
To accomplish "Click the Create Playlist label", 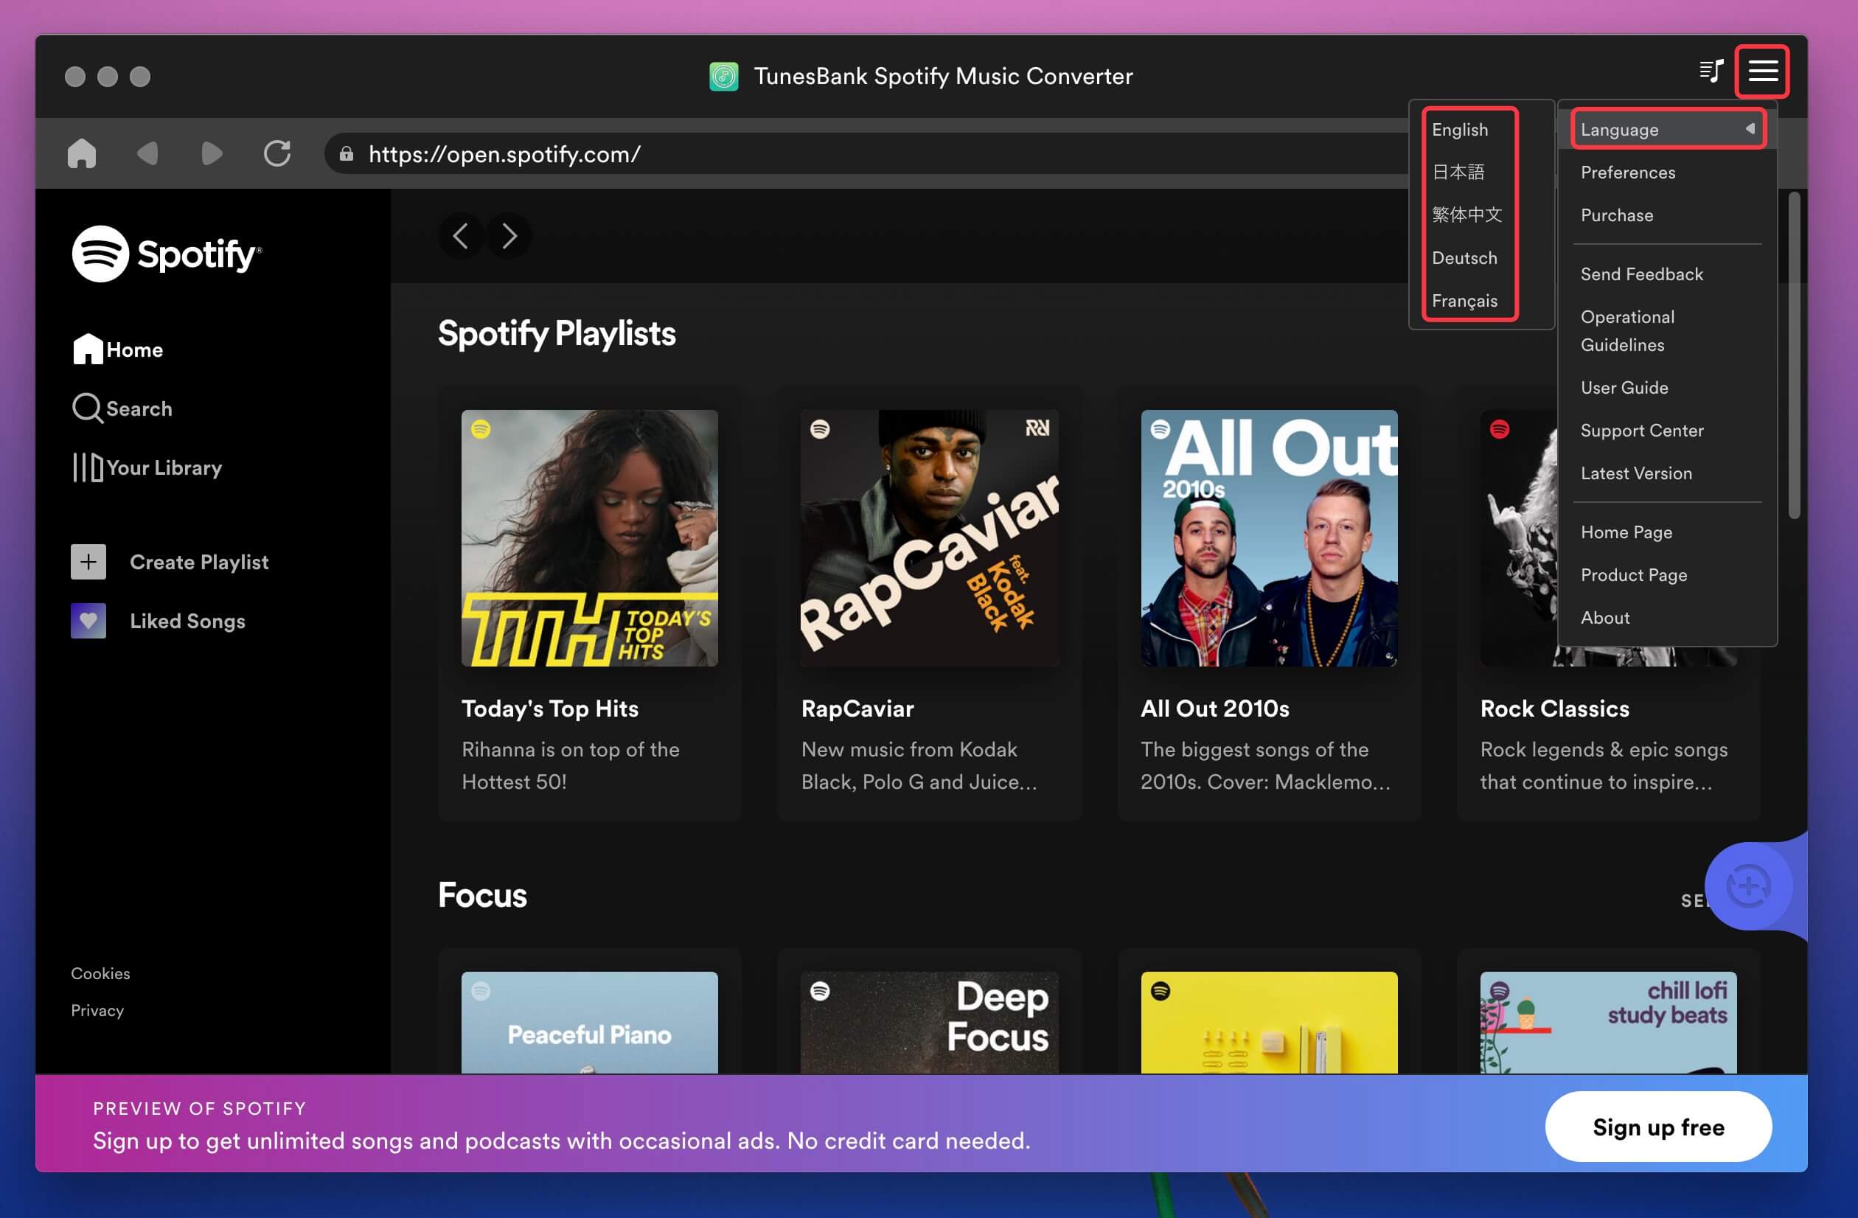I will (x=199, y=562).
